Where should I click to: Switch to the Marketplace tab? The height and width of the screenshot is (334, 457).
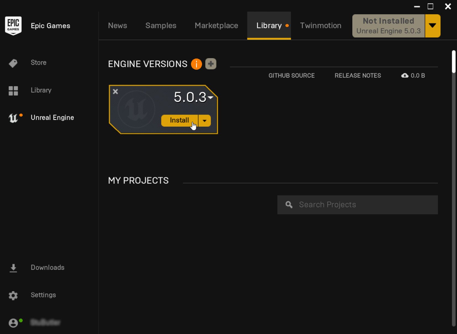pos(216,26)
